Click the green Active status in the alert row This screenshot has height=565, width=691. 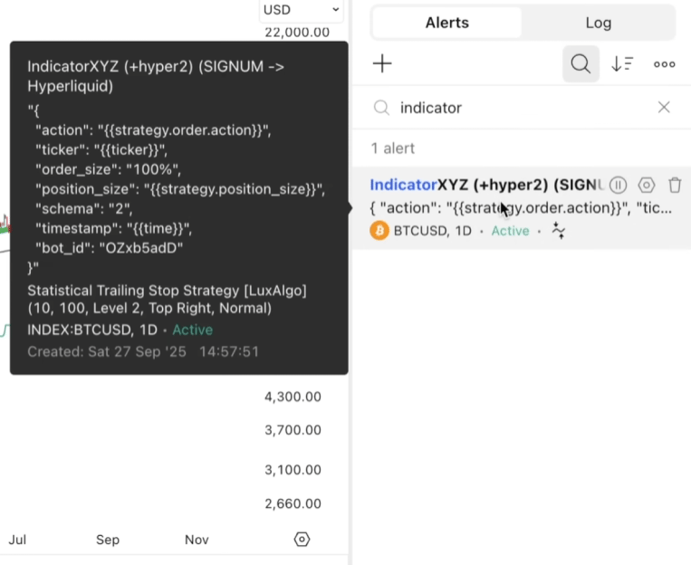tap(510, 231)
